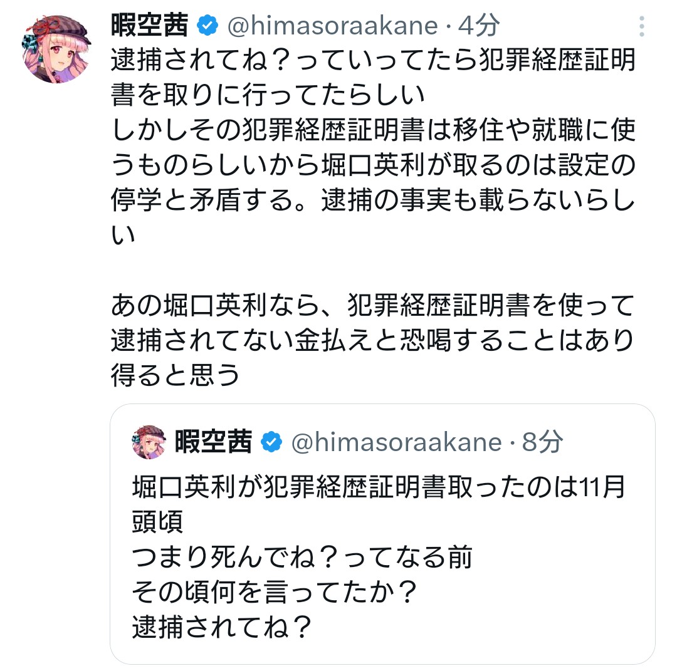Open the @himasoraakane handle on main tweet

point(332,26)
